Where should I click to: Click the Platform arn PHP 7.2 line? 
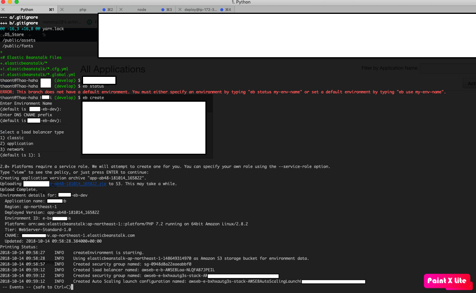point(126,224)
